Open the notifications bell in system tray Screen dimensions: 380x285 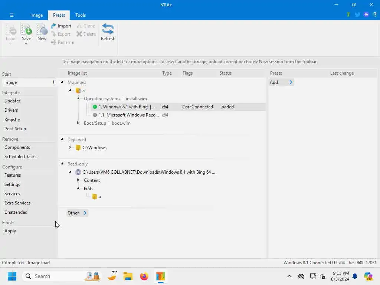click(355, 276)
